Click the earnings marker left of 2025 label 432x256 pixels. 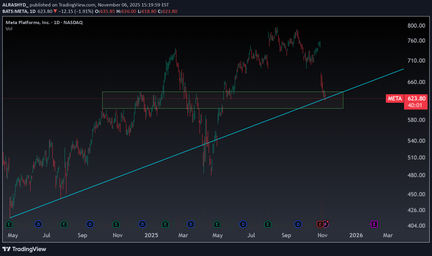coord(116,225)
